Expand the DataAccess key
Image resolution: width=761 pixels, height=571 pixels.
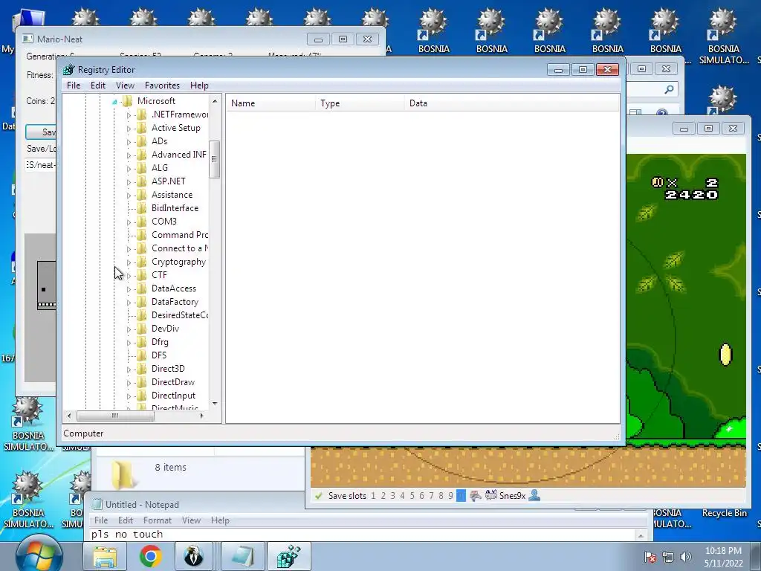[129, 289]
